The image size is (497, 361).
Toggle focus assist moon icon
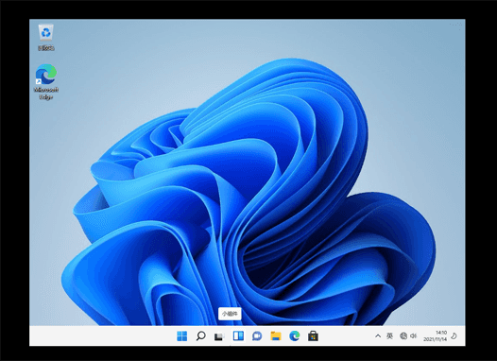[x=454, y=336]
